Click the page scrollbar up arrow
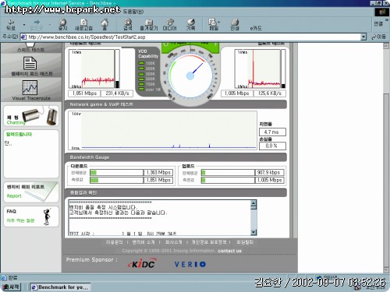 click(x=386, y=46)
